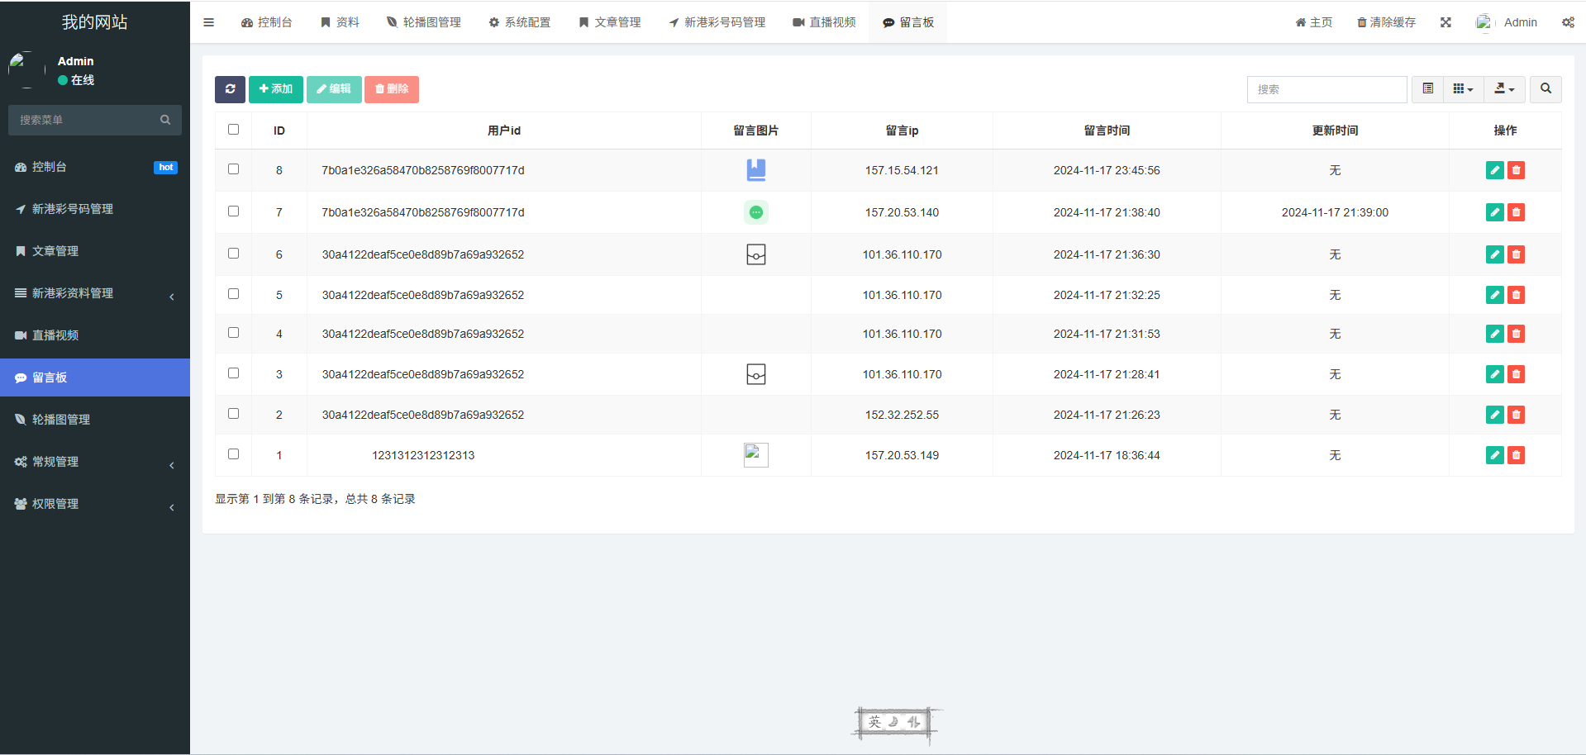Toggle the table card view icon
Screen dimensions: 1586x755
coord(1427,89)
